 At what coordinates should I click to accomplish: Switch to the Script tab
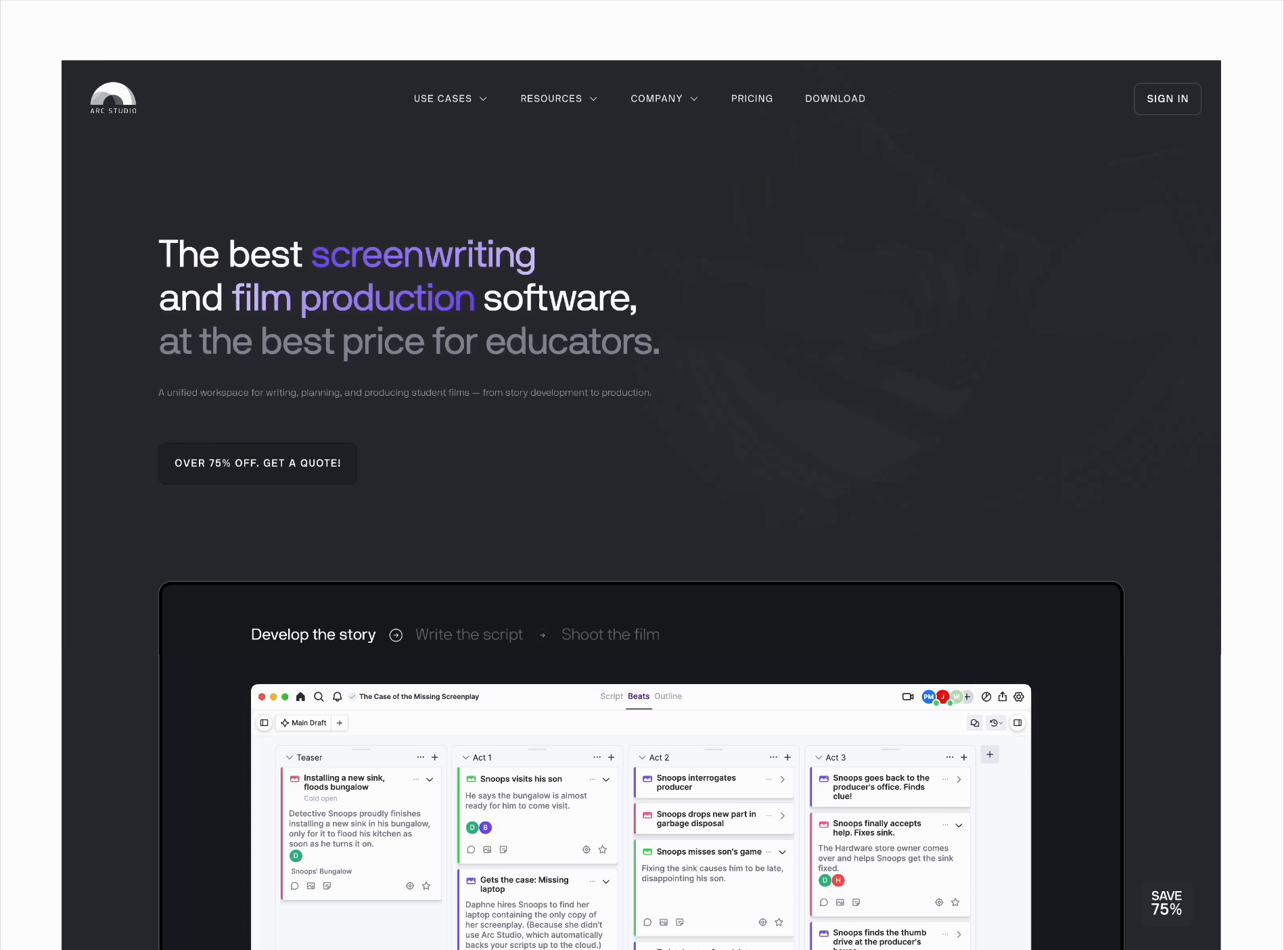(x=612, y=696)
